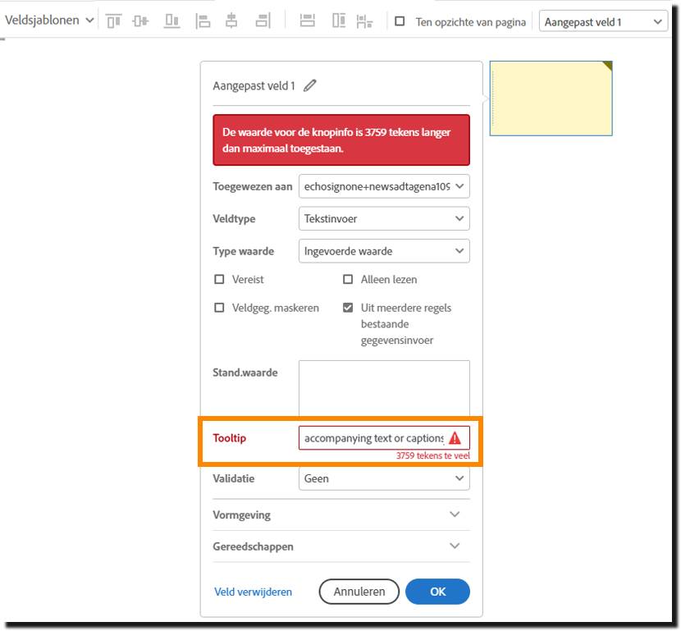Check the Alleen lezen option
The width and height of the screenshot is (681, 631).
pyautogui.click(x=348, y=279)
